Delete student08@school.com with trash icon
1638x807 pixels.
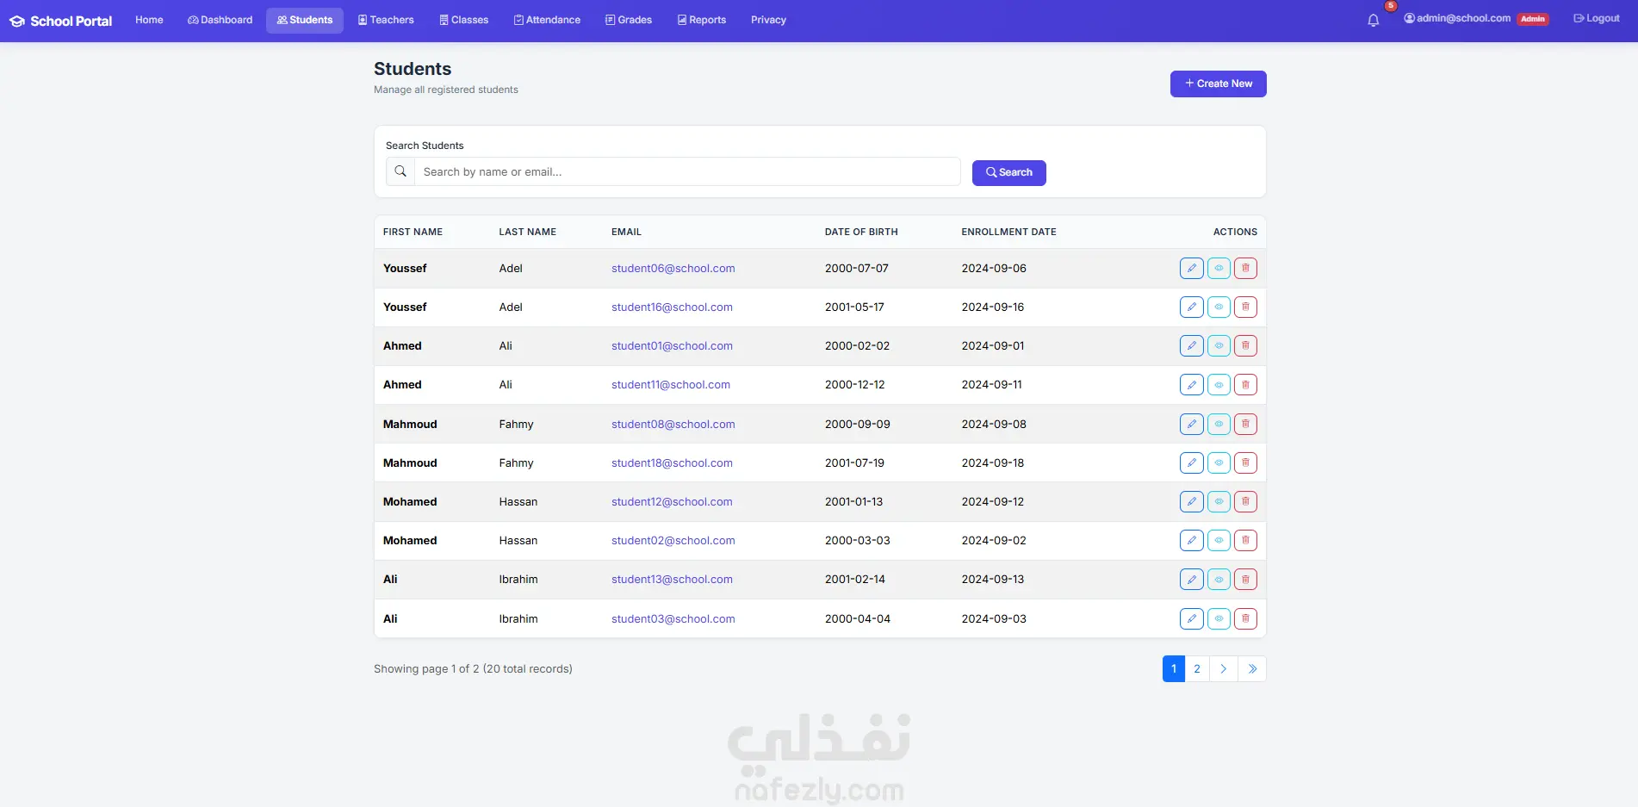(1245, 424)
